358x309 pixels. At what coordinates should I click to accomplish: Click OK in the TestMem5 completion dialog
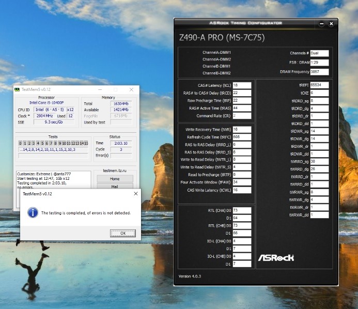click(123, 233)
